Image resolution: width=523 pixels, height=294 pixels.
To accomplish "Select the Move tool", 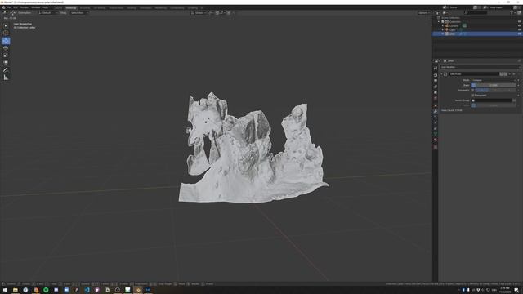I will (x=6, y=41).
